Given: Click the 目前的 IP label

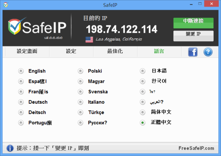Looking at the screenshot, I should pos(95,18).
